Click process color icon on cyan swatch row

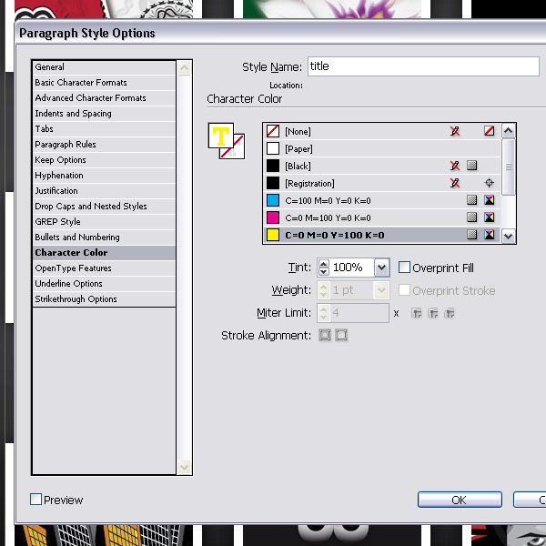click(x=471, y=200)
